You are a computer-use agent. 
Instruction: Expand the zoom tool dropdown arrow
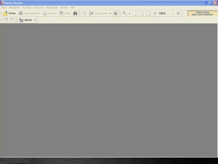coord(129,14)
